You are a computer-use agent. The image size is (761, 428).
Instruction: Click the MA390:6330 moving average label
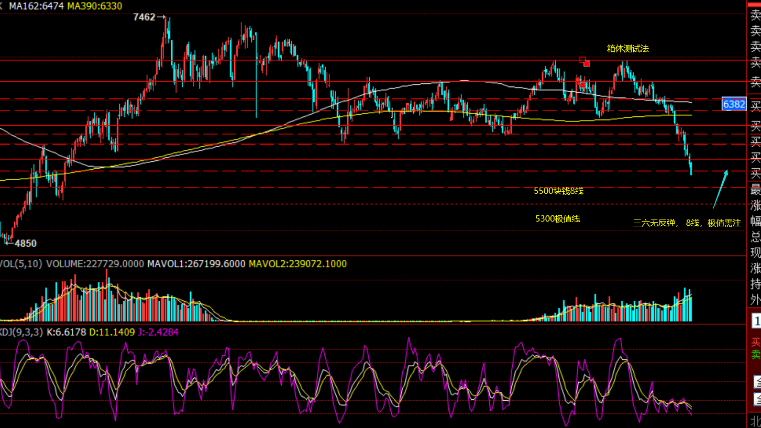point(95,6)
